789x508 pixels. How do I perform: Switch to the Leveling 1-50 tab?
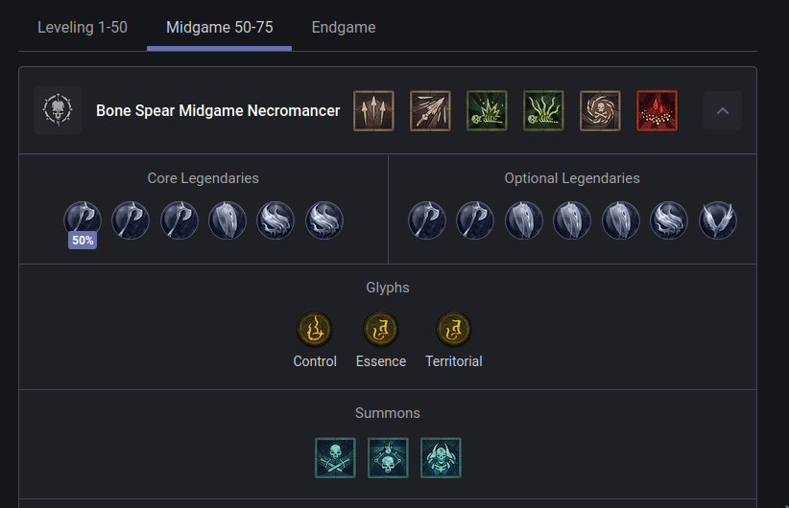[82, 27]
